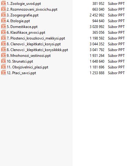Select the icon for 10. Strunatci.ppt
The width and height of the screenshot is (136, 166).
click(3, 61)
